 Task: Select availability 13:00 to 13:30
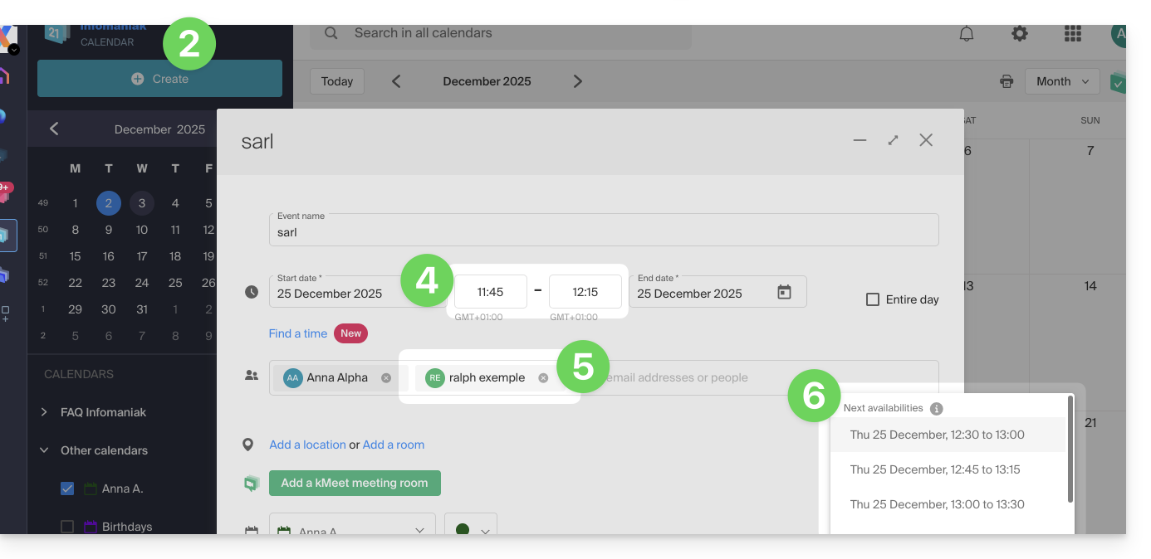[x=937, y=504]
